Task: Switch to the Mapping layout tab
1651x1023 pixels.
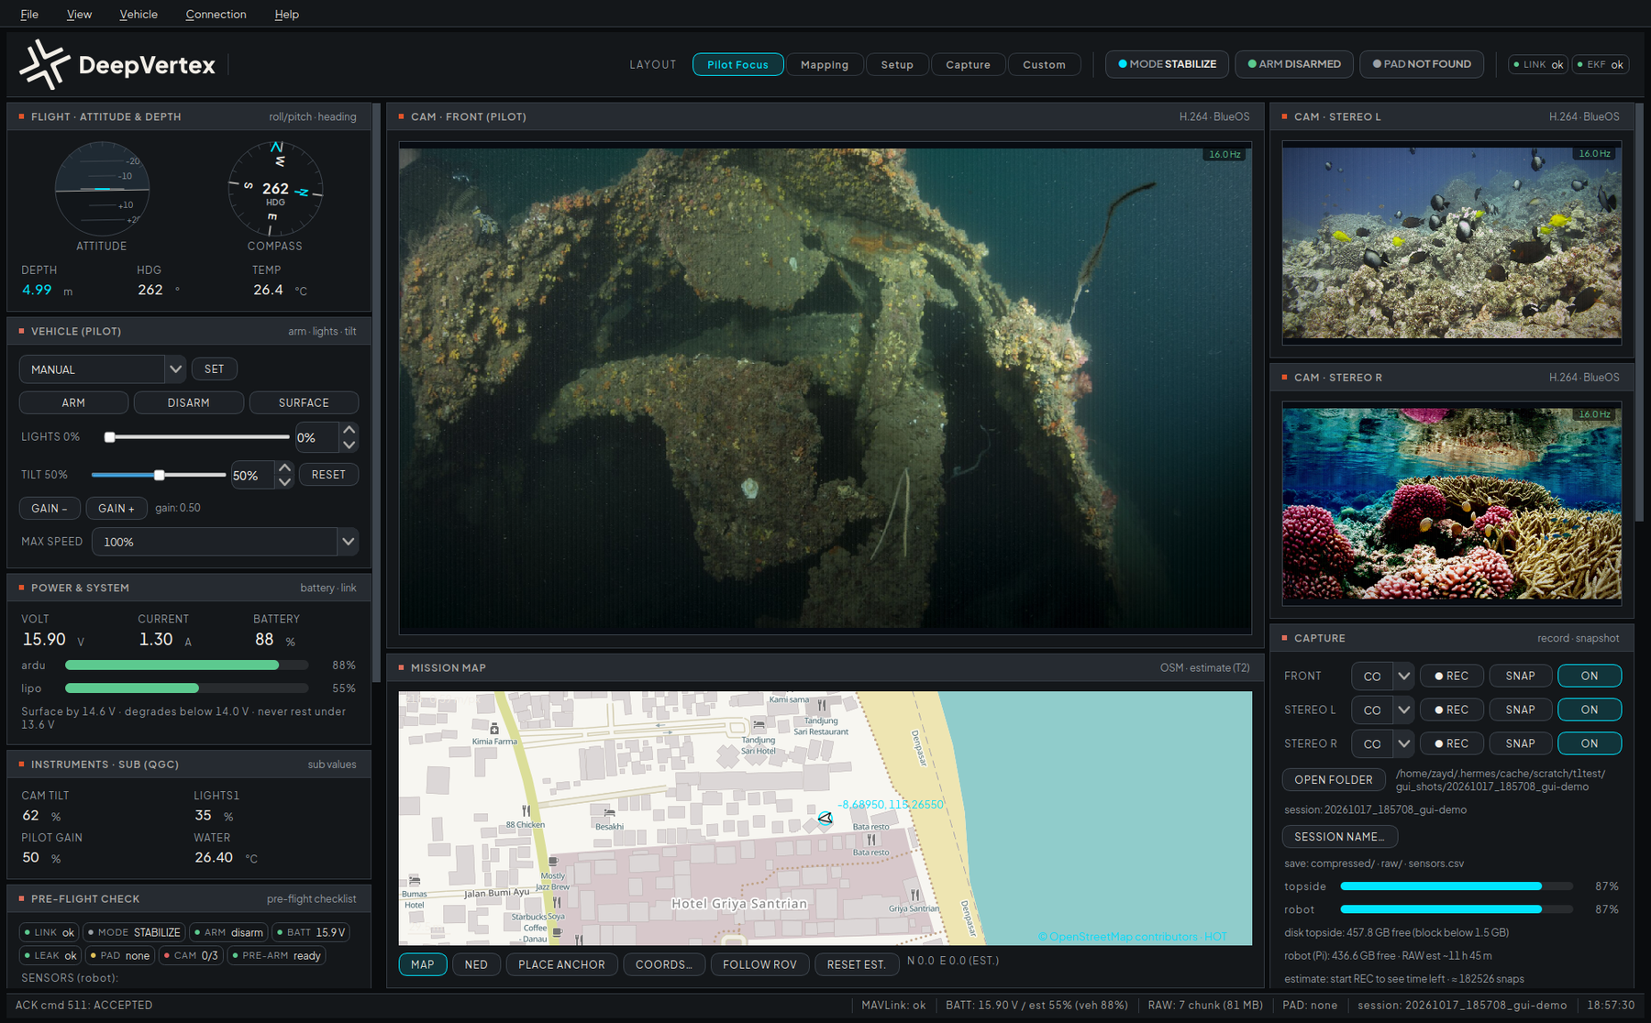Action: point(825,64)
